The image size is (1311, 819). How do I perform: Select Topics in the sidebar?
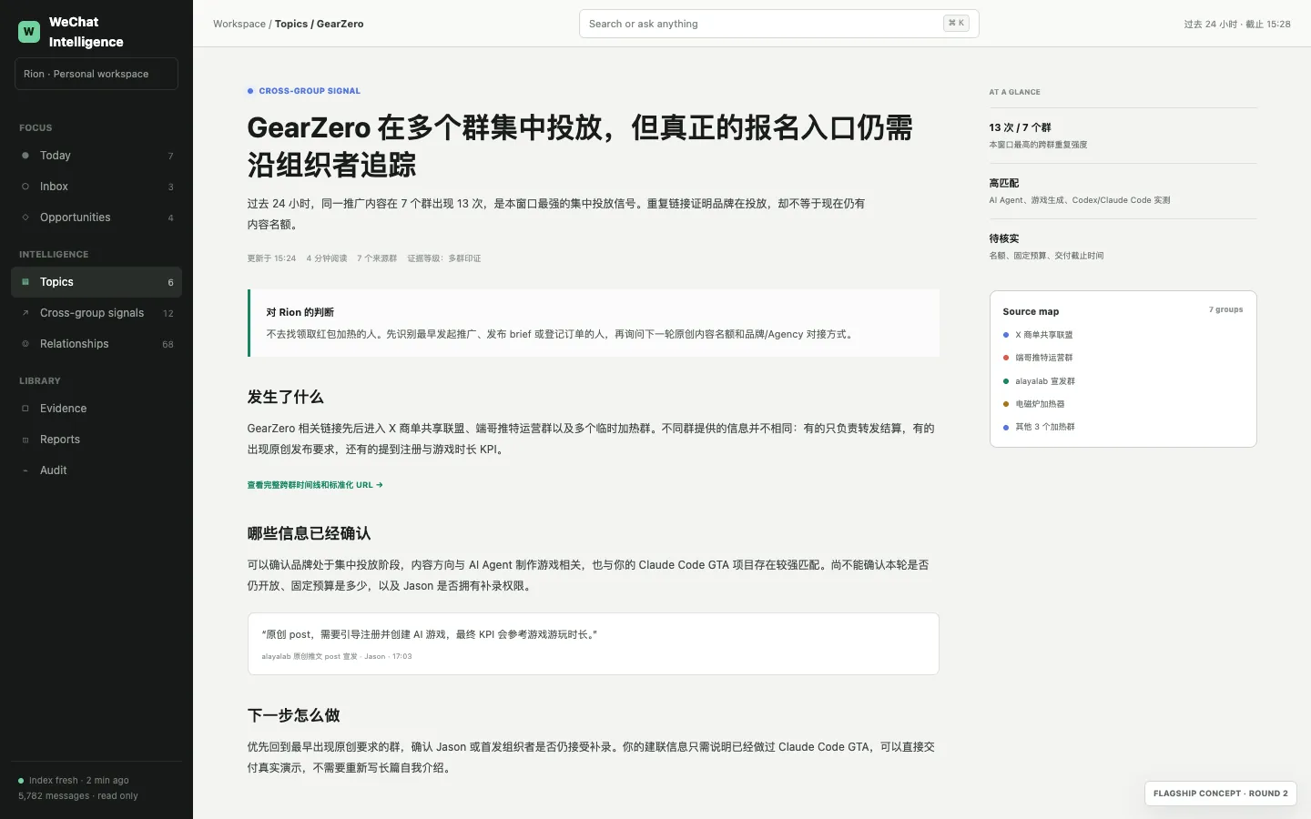pos(97,282)
